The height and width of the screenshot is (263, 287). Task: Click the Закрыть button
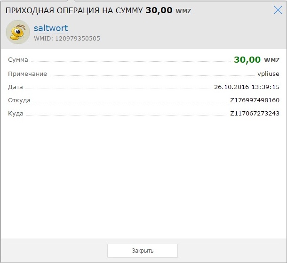point(143,251)
